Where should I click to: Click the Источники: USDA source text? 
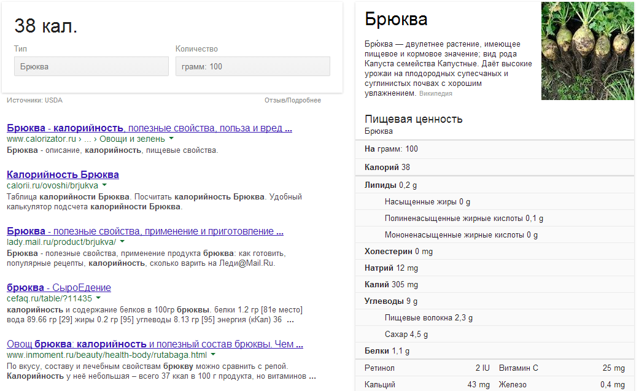(x=34, y=101)
